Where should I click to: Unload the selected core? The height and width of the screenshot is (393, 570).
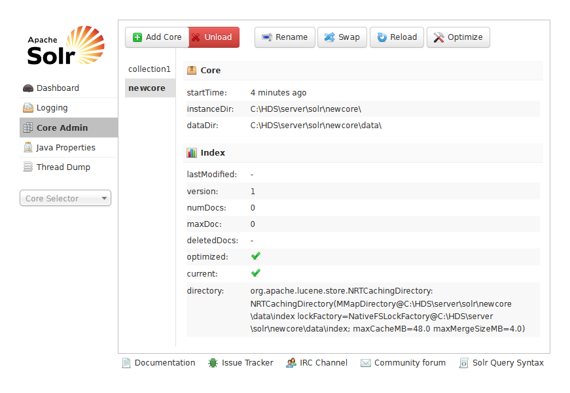click(214, 37)
